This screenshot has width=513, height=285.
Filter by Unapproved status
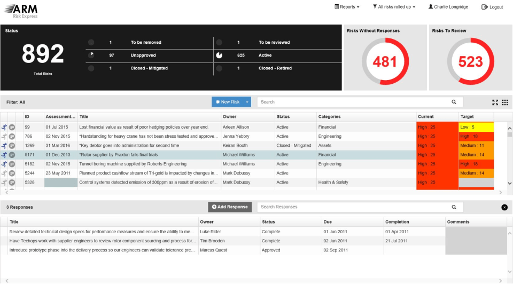tap(149, 56)
